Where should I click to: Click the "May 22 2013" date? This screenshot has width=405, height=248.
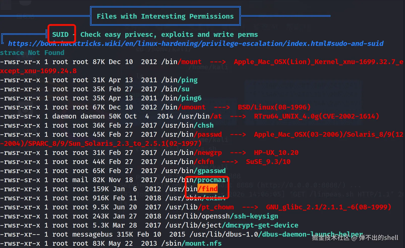[133, 243]
